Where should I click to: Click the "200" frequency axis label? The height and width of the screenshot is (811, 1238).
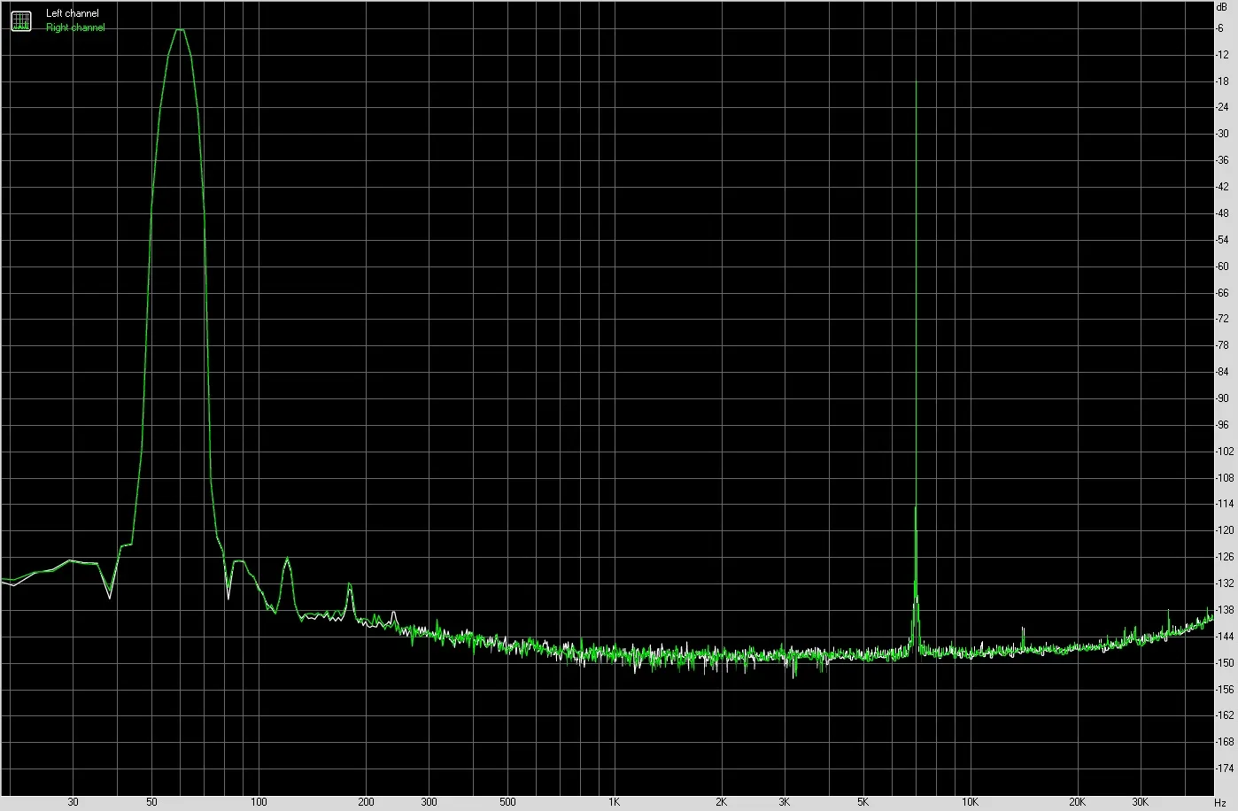366,802
